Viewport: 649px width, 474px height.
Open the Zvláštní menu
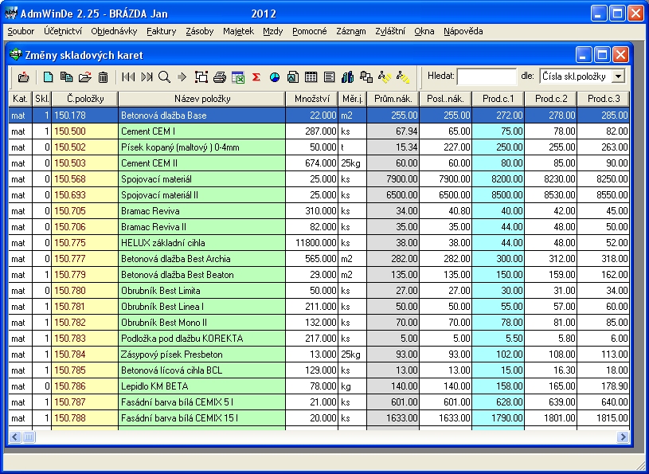[390, 31]
